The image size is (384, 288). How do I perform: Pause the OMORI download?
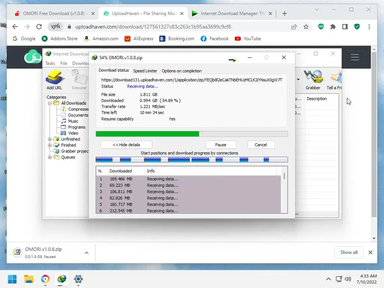click(x=221, y=145)
